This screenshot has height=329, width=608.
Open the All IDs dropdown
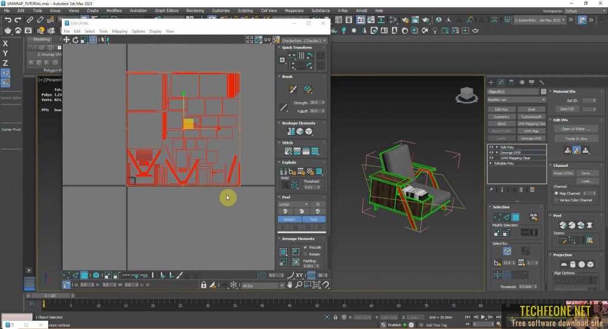pyautogui.click(x=263, y=286)
